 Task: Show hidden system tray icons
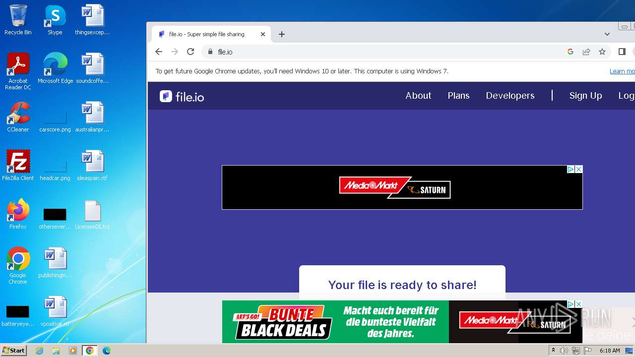(x=553, y=350)
